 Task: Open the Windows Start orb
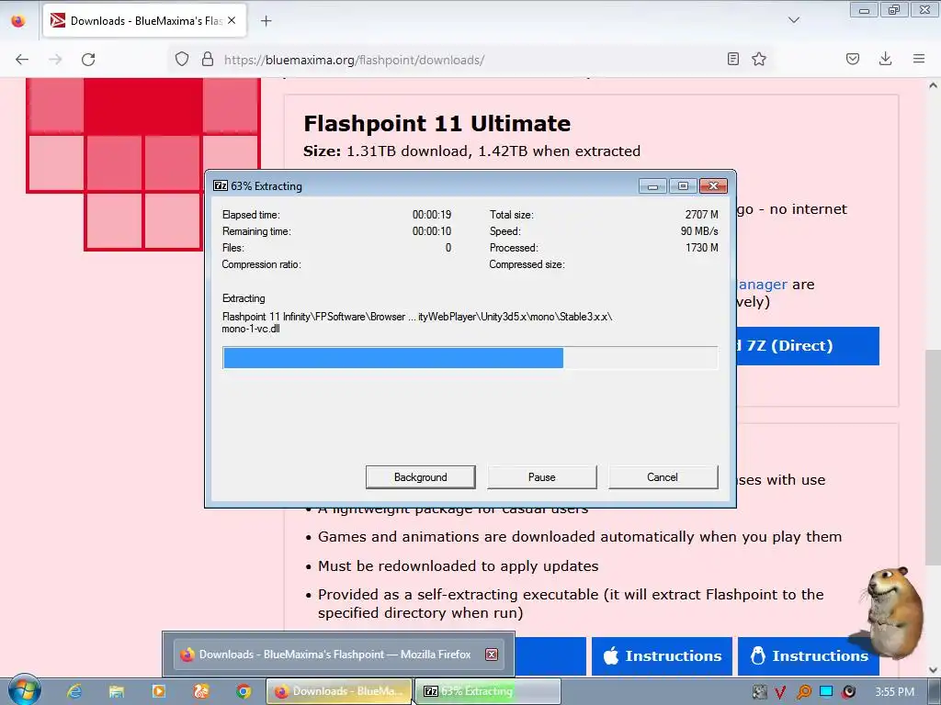pyautogui.click(x=25, y=690)
